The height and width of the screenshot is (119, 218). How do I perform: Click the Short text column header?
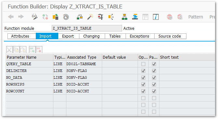click(187, 57)
